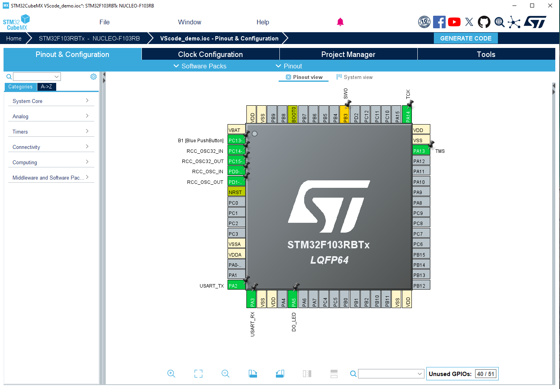Open the X (Twitter) icon link
560x389 pixels.
point(469,22)
